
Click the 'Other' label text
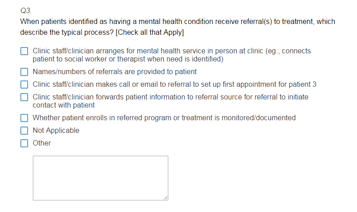(x=42, y=143)
